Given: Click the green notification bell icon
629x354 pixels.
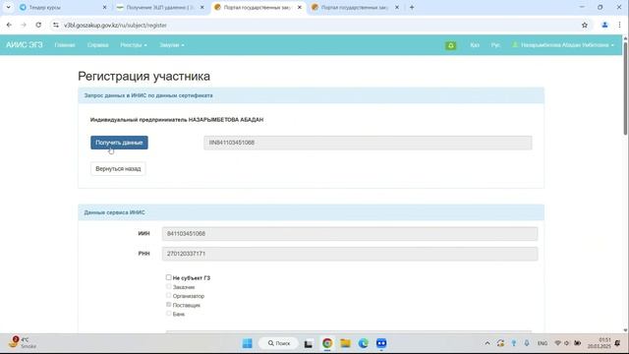Looking at the screenshot, I should point(450,45).
